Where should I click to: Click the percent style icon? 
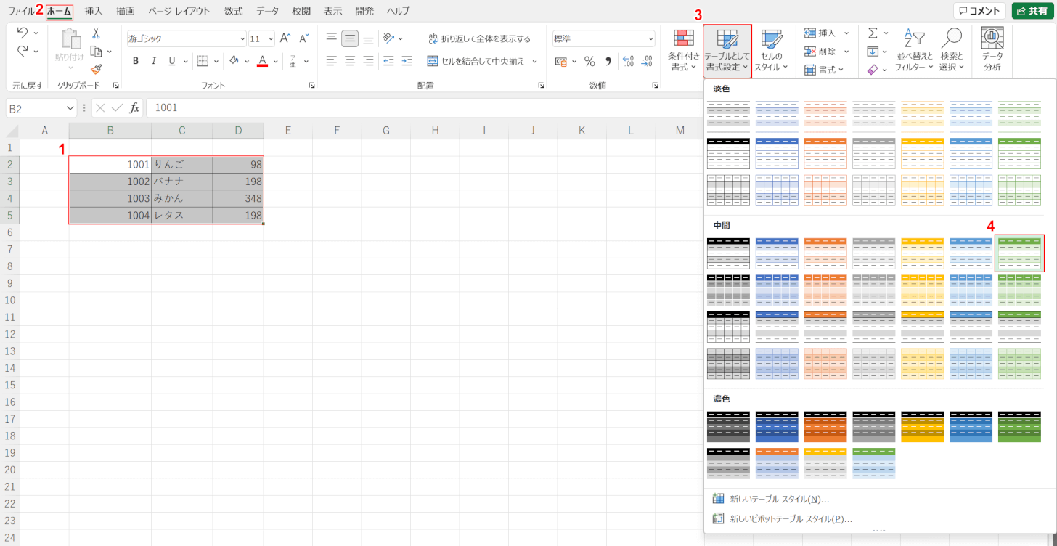click(589, 62)
